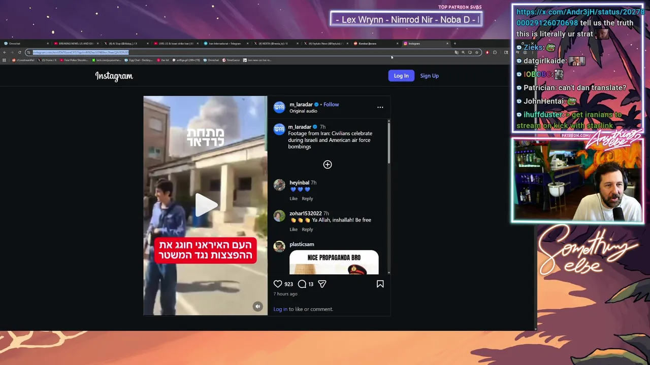Click the comments panel scrollbar
650x365 pixels.
[388, 142]
